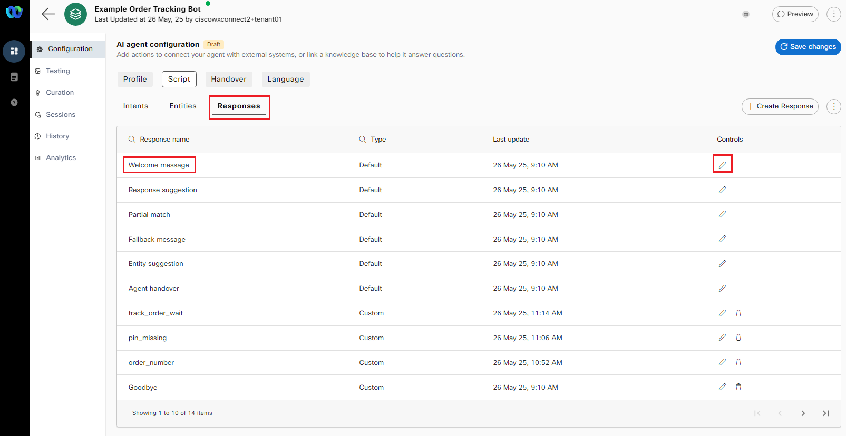Click the Save changes button
This screenshot has height=436, width=846.
point(808,47)
